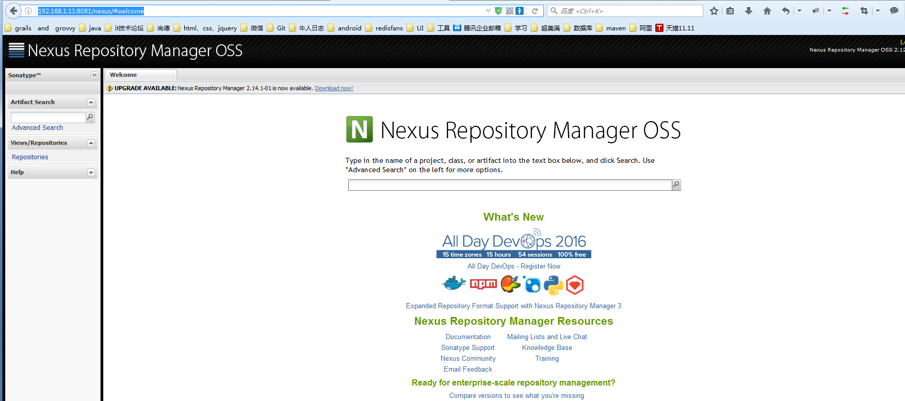Click Expanded Repository Format Support link
Viewport: 905px width, 401px height.
513,306
